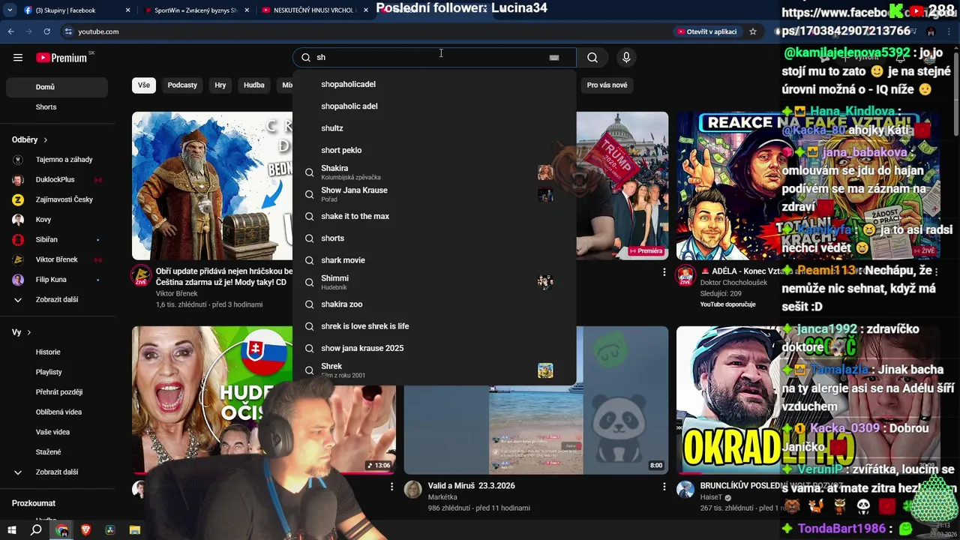Switch to Chrome in the taskbar
This screenshot has height=540, width=960.
point(61,530)
